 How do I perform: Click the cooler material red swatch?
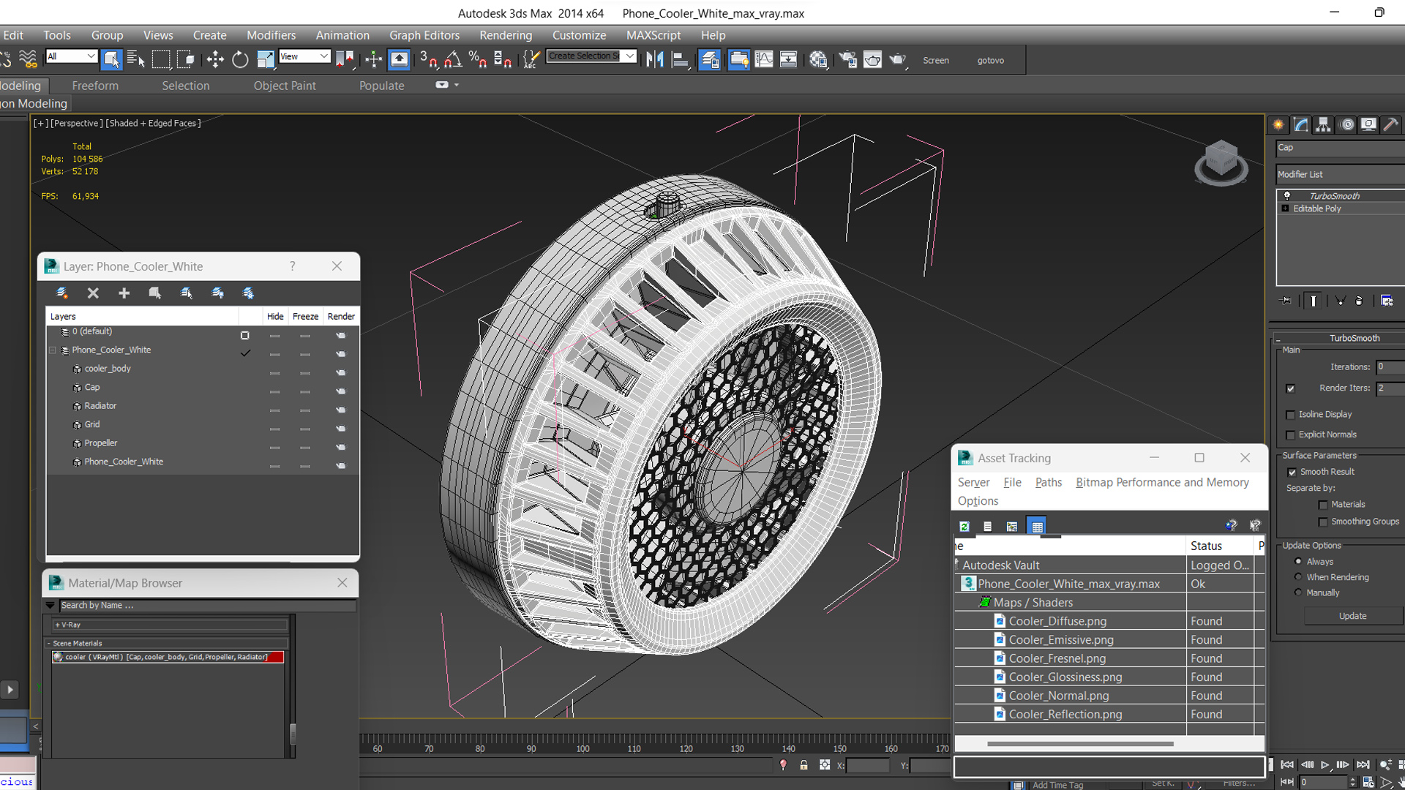[275, 657]
